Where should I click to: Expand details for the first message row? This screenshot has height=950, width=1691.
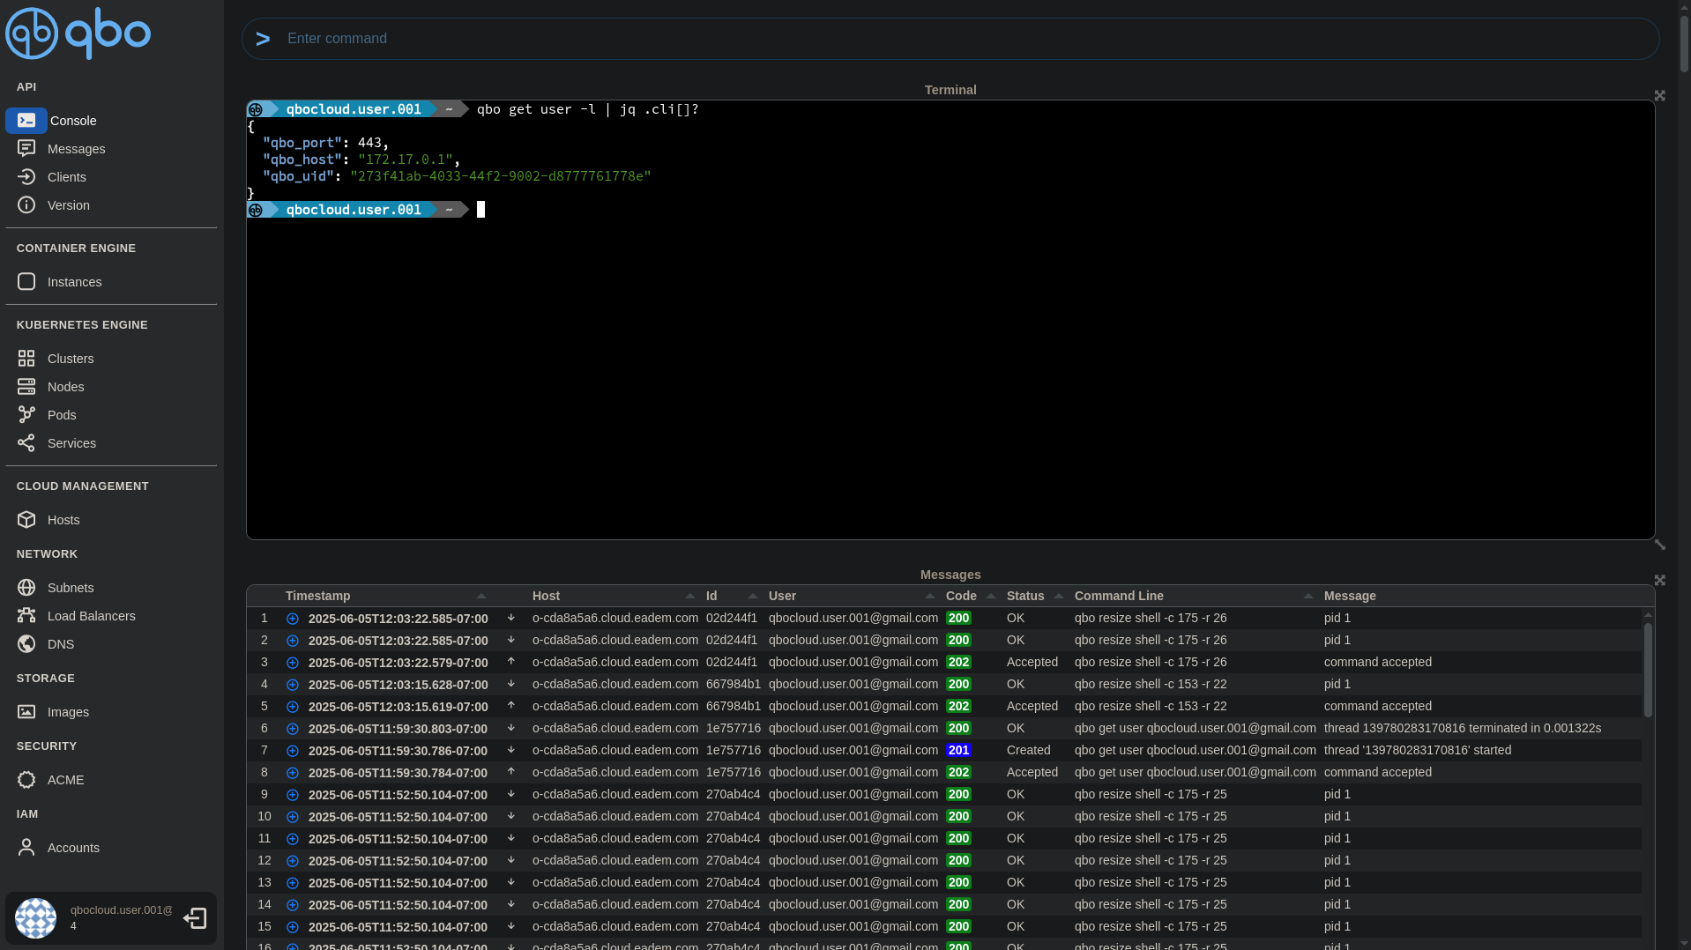292,619
